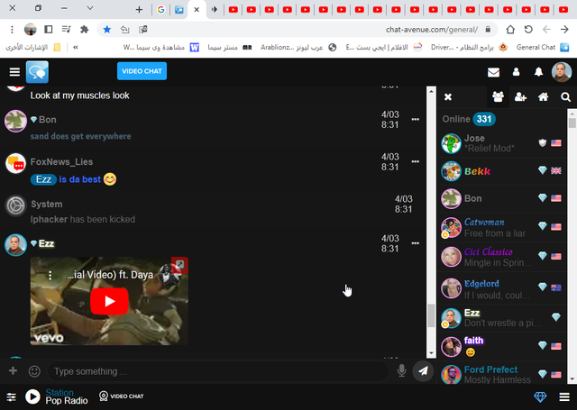The width and height of the screenshot is (577, 410).
Task: Click Bon's avatar in chat
Action: 16,121
